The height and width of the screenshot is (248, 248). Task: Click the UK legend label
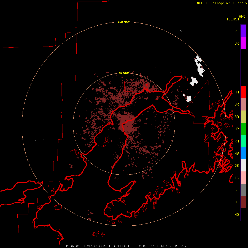click(236, 43)
